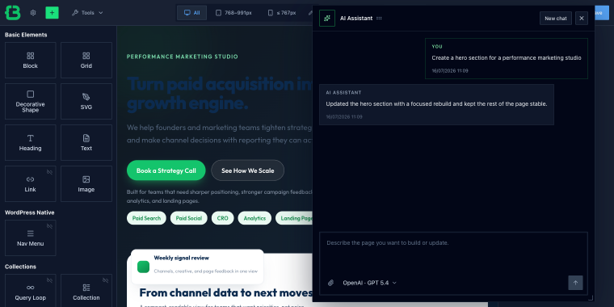The width and height of the screenshot is (614, 307).
Task: Click the AI panel resize corner handle
Action: pyautogui.click(x=591, y=298)
